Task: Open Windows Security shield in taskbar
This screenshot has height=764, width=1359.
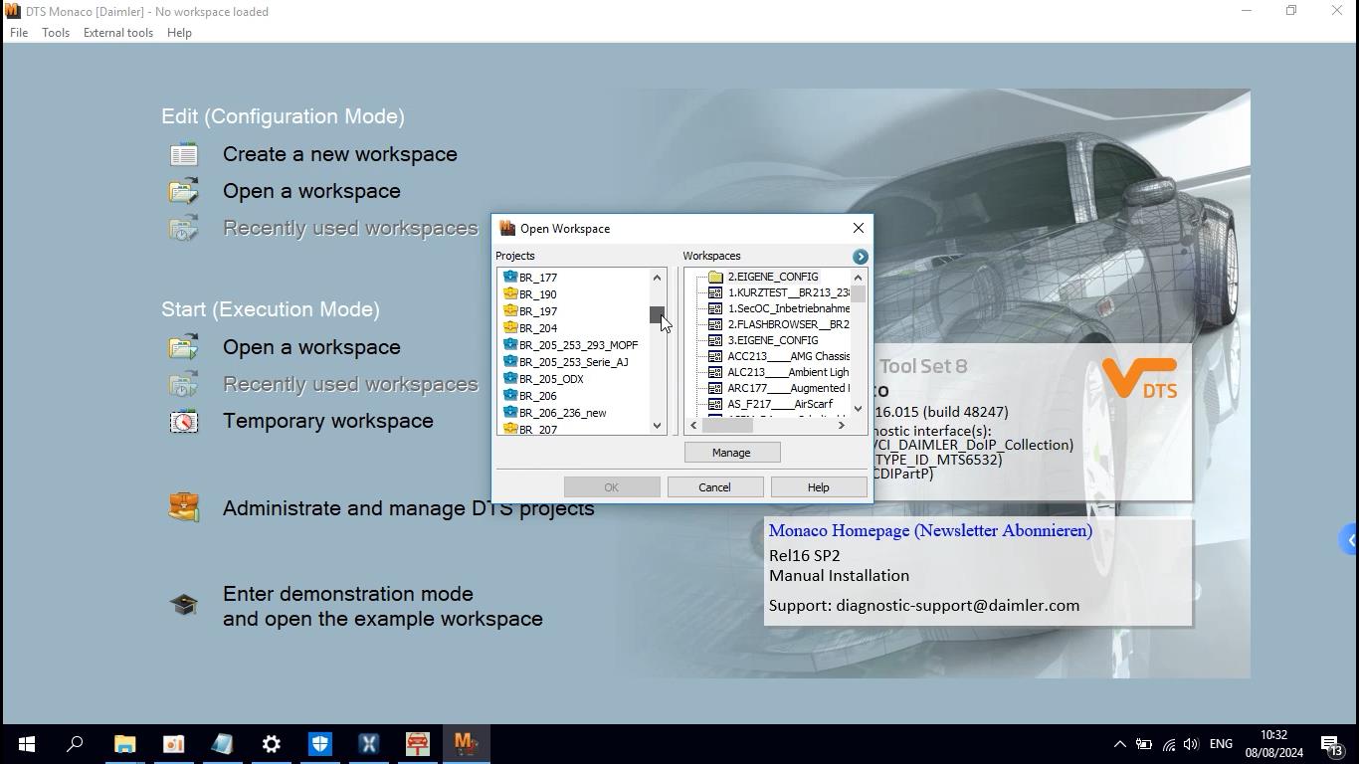Action: pyautogui.click(x=319, y=744)
